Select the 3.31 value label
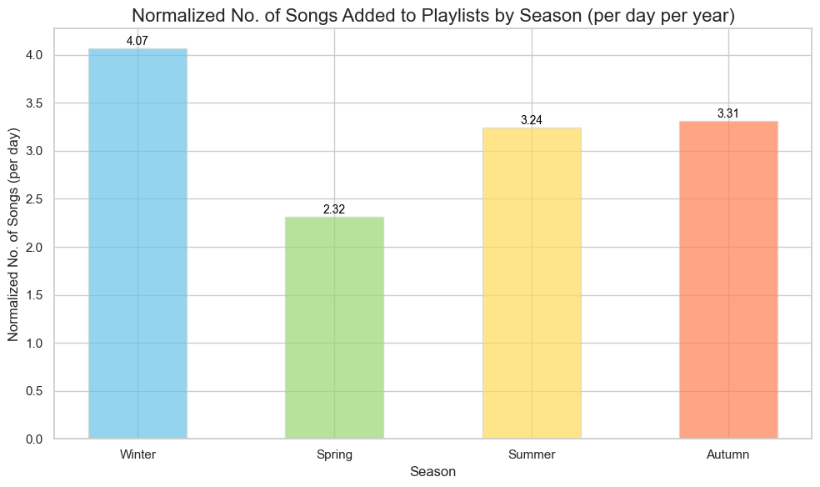This screenshot has height=487, width=820. (728, 113)
